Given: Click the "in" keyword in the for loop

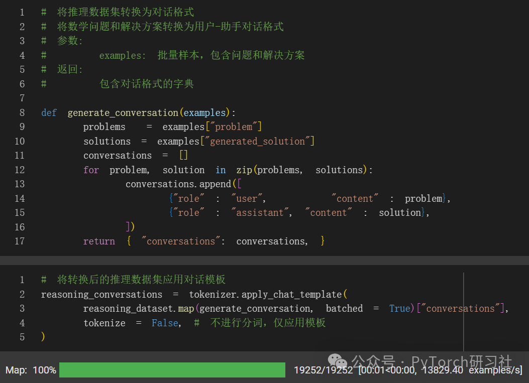Looking at the screenshot, I should pos(221,170).
